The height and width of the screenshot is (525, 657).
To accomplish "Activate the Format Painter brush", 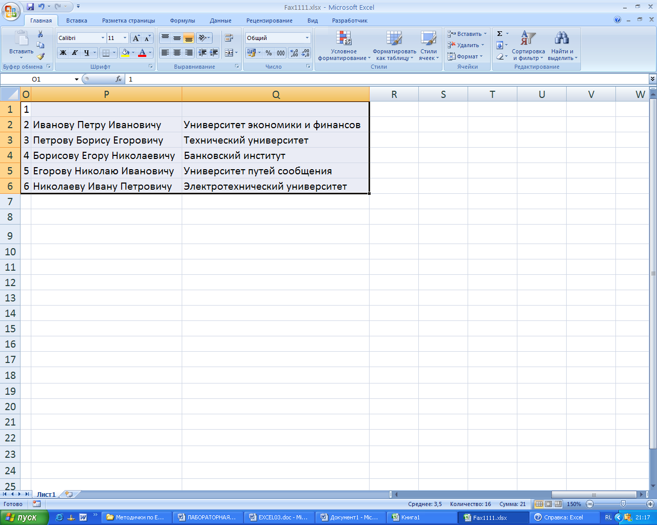I will coord(41,56).
